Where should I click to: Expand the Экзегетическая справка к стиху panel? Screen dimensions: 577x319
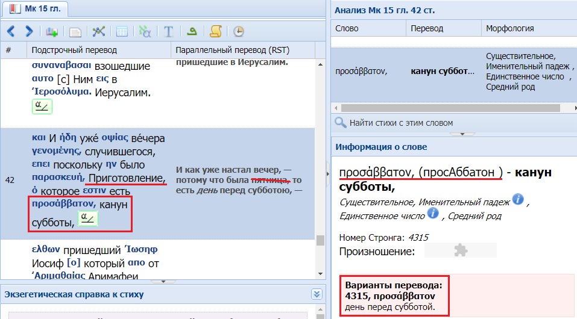[x=317, y=294]
